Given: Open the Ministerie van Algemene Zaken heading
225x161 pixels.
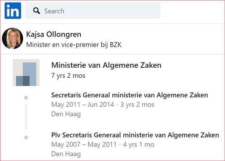Looking at the screenshot, I should pos(106,65).
